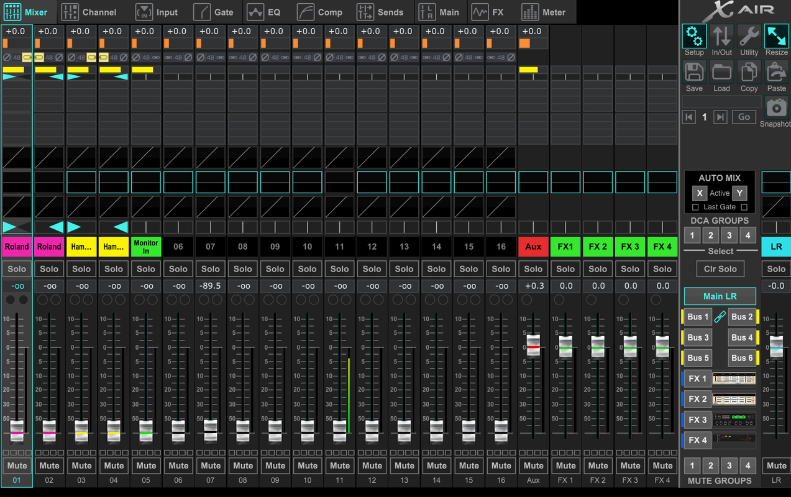The height and width of the screenshot is (497, 791).
Task: Click the Save floppy disk icon
Action: click(x=694, y=72)
